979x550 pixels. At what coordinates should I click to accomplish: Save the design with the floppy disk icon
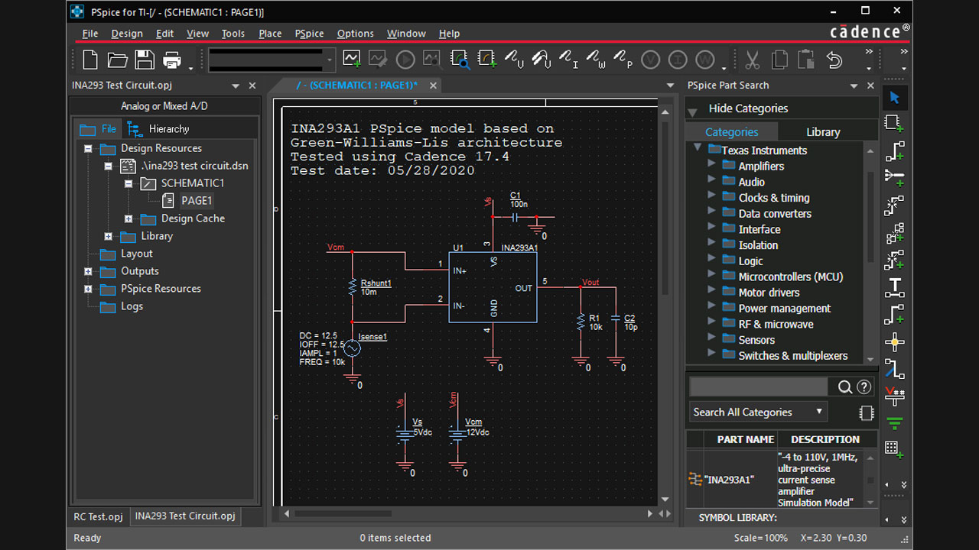(145, 60)
